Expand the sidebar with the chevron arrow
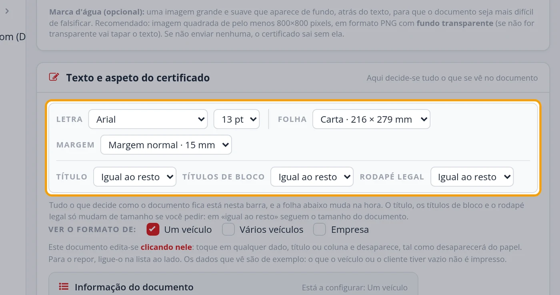Viewport: 560px width, 295px height. click(7, 11)
